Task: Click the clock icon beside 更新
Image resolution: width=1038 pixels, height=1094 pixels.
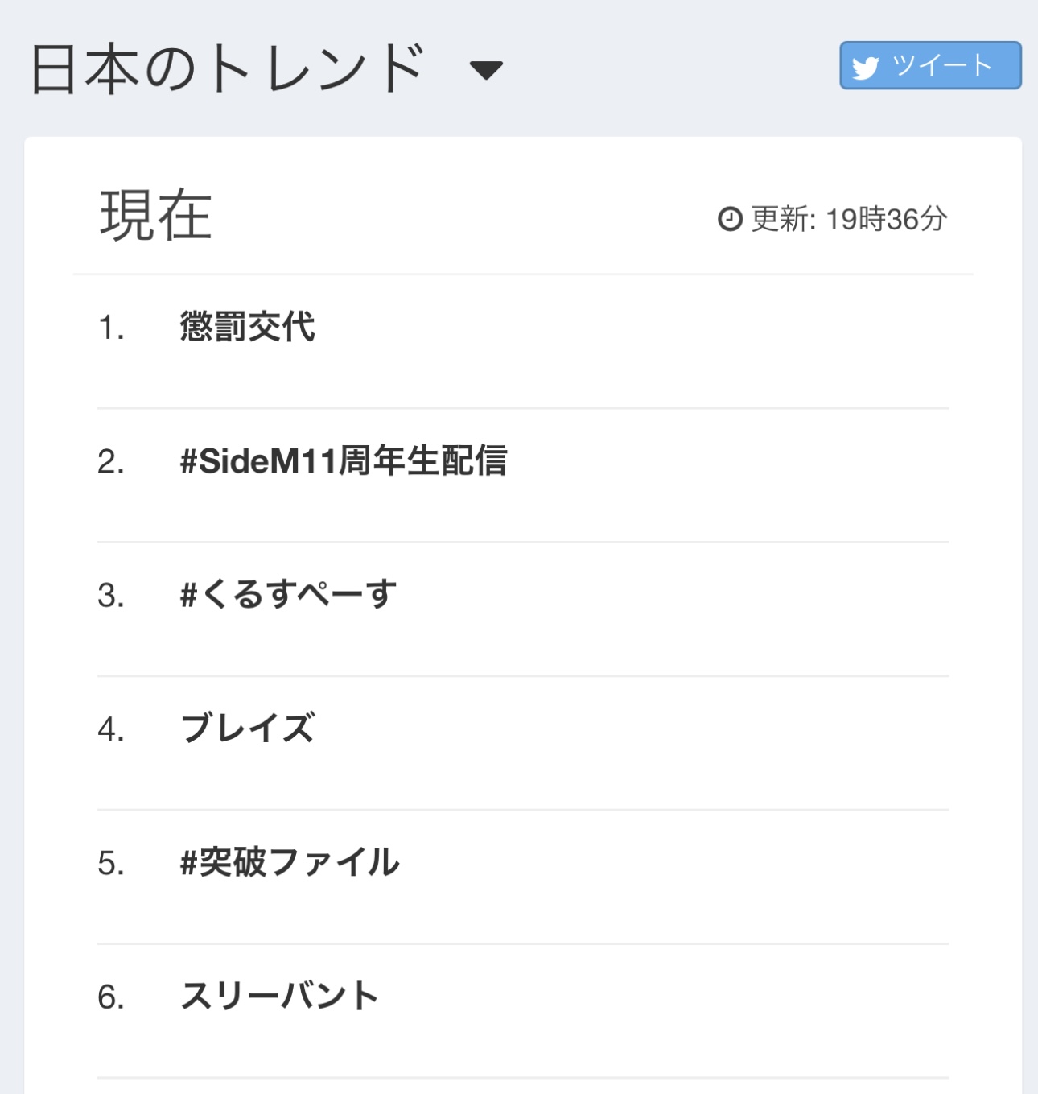Action: 730,219
